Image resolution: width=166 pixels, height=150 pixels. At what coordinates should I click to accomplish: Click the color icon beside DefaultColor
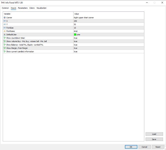click(x=4, y=34)
